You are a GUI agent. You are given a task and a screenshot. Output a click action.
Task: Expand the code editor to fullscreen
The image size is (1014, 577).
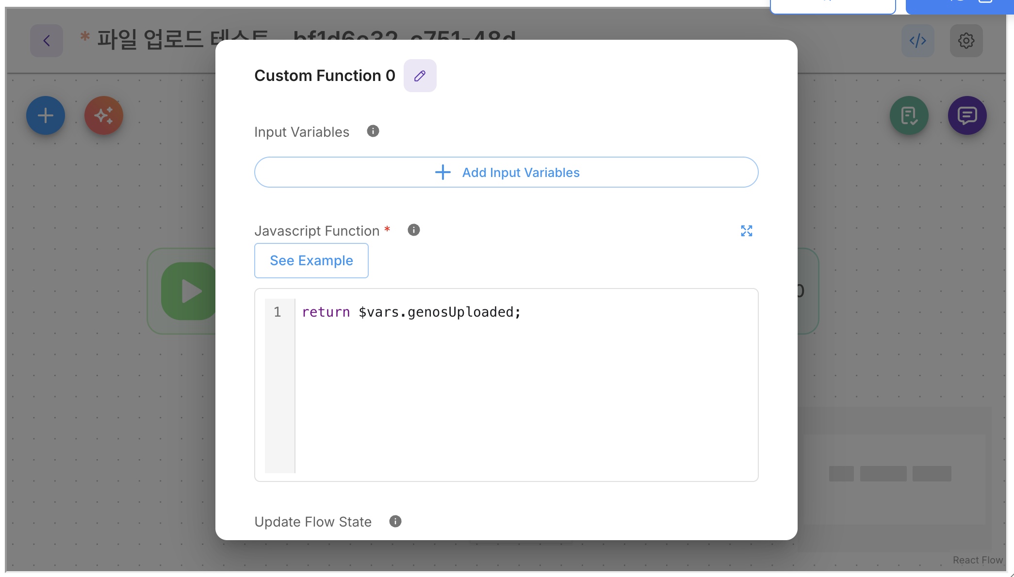coord(746,231)
